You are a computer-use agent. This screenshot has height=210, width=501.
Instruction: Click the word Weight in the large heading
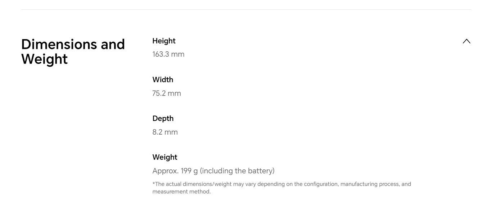point(44,59)
